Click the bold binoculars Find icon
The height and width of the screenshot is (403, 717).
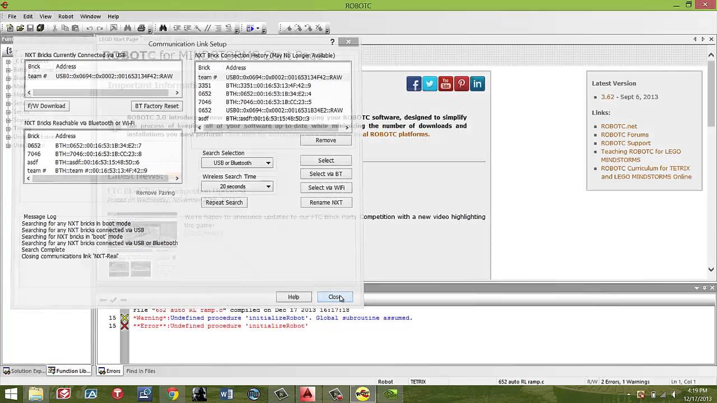[163, 28]
